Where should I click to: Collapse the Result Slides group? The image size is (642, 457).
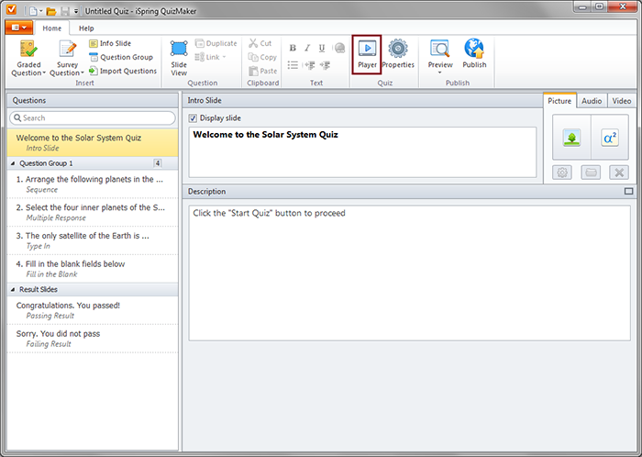point(13,289)
